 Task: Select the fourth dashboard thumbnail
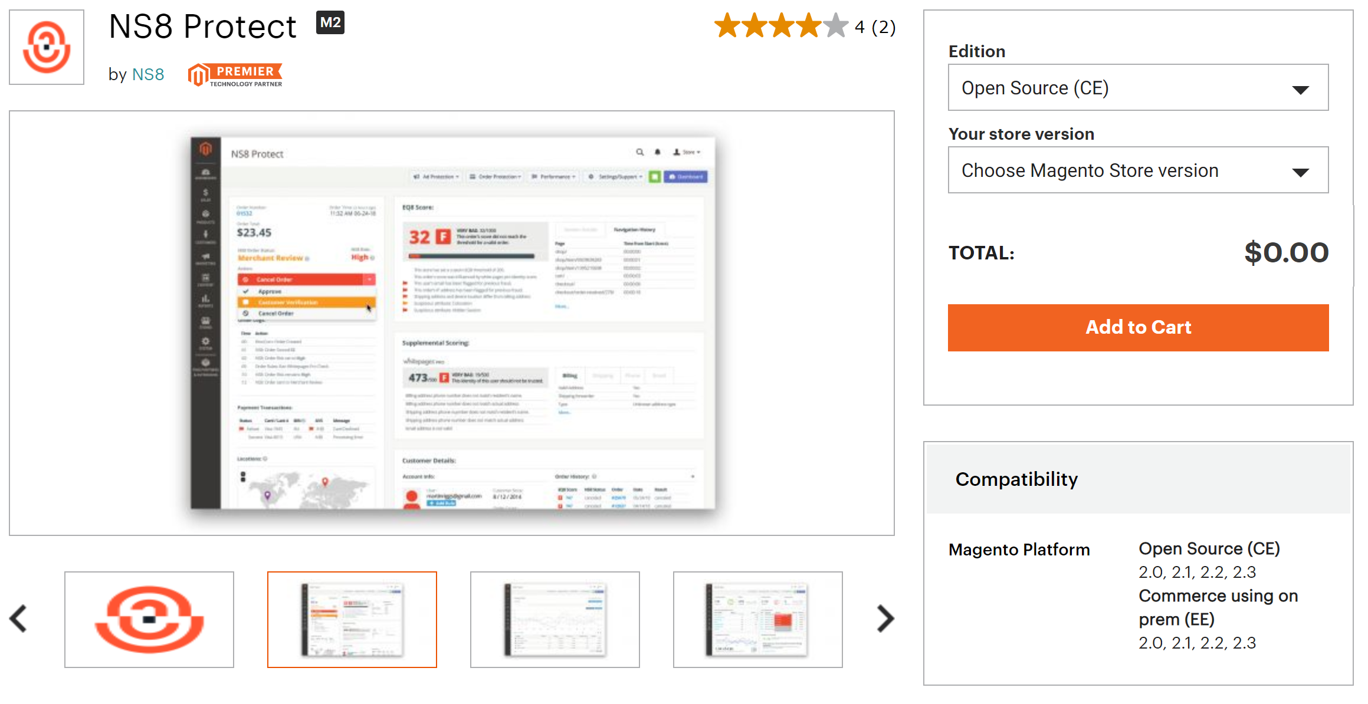coord(757,620)
